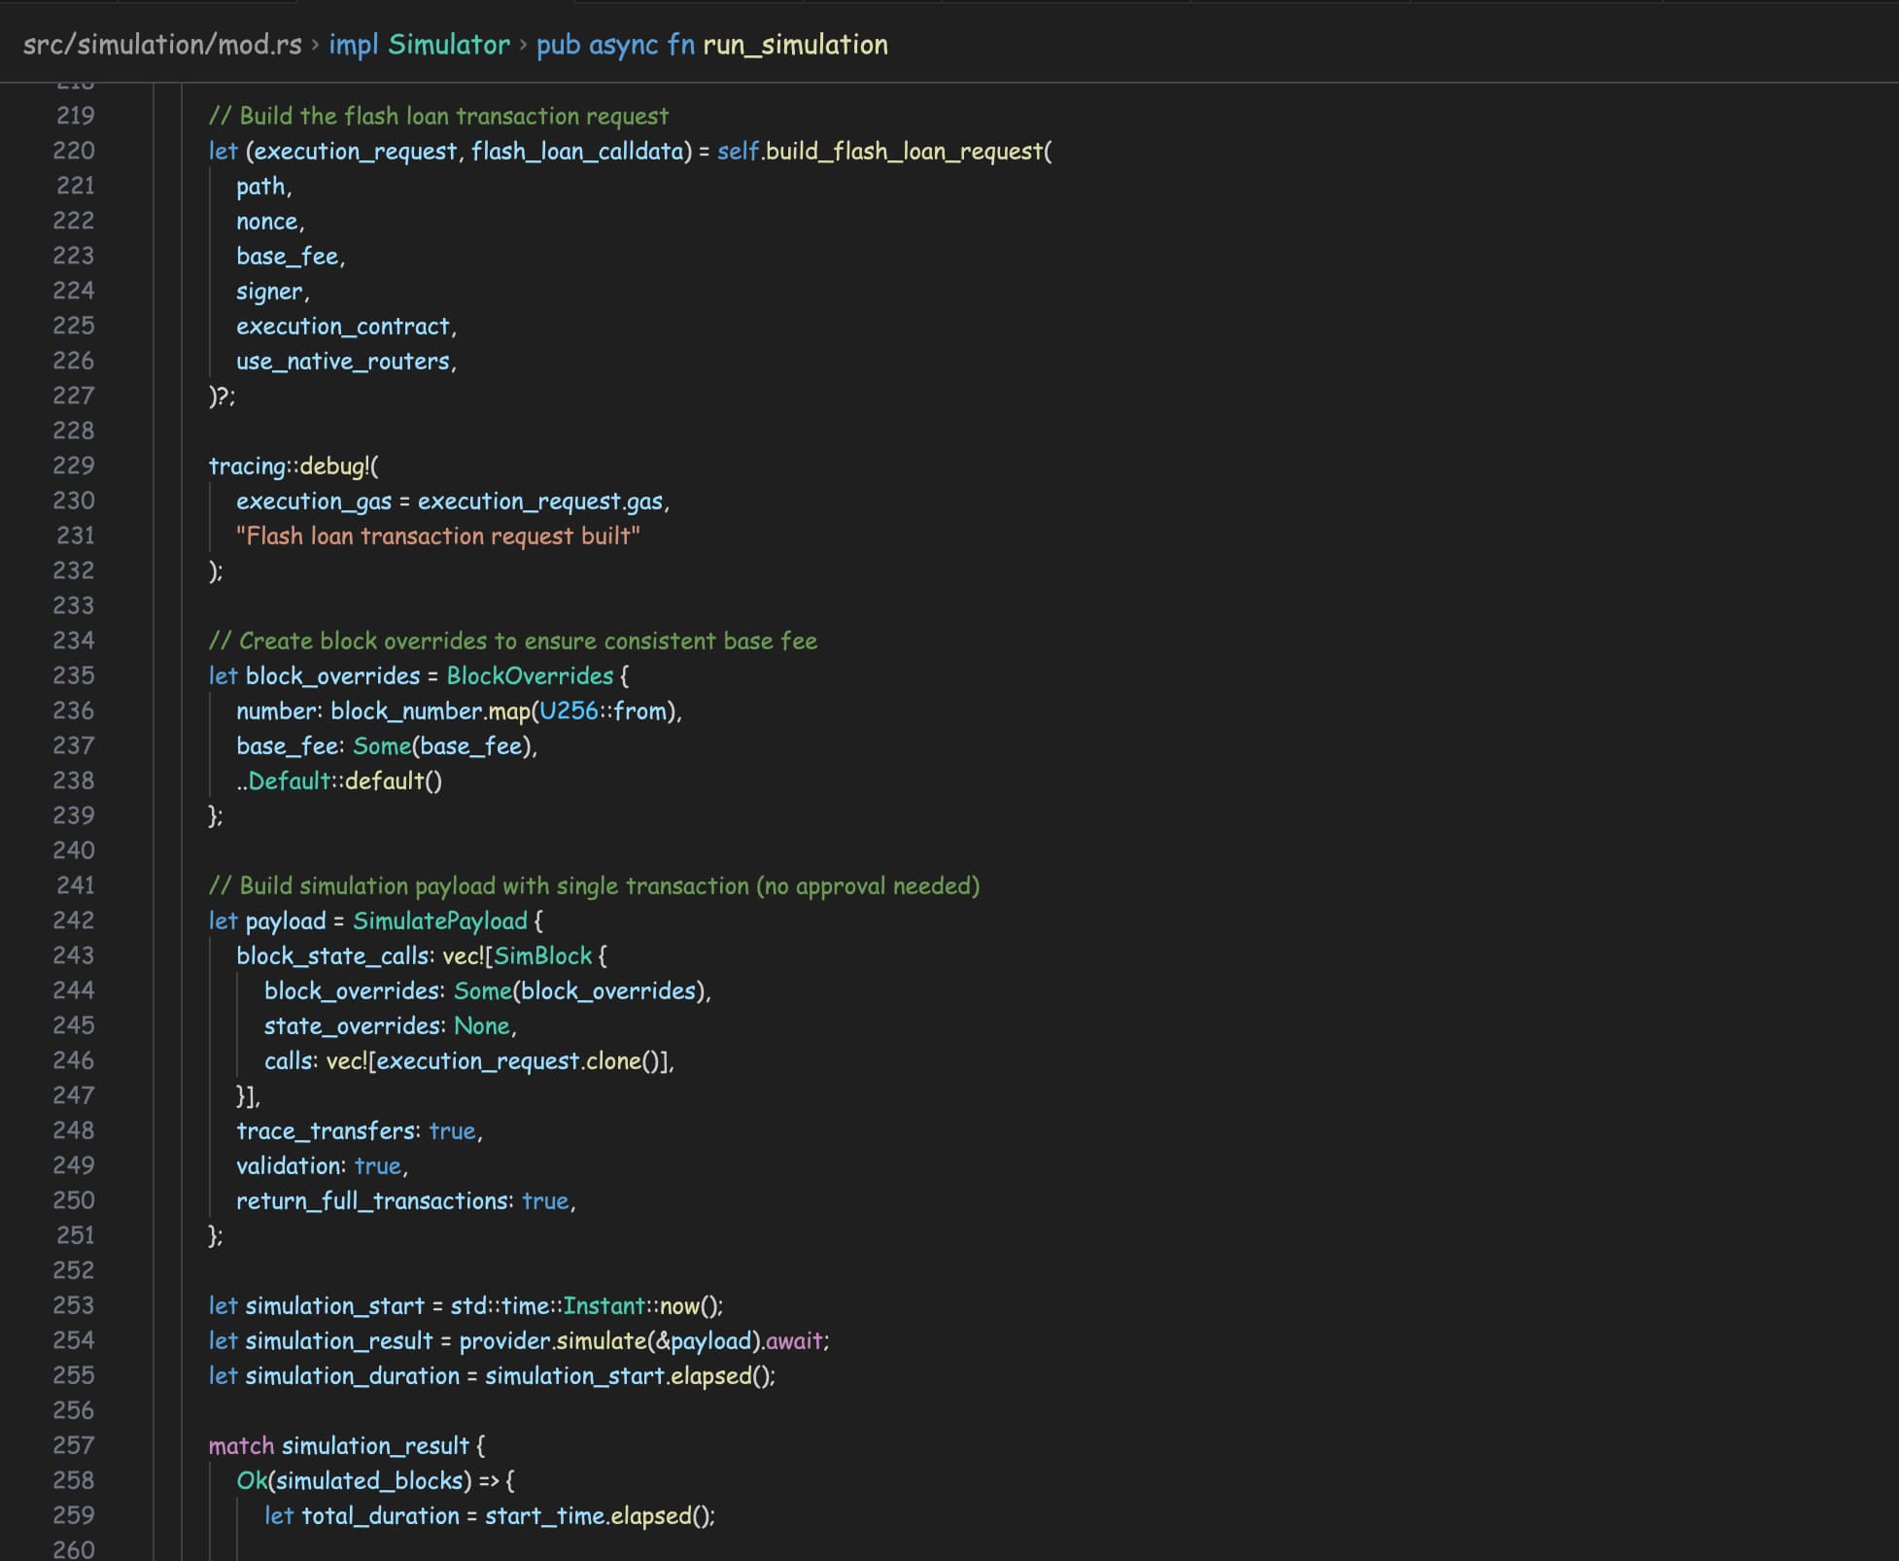Click the await keyword on line 254

pyautogui.click(x=797, y=1340)
